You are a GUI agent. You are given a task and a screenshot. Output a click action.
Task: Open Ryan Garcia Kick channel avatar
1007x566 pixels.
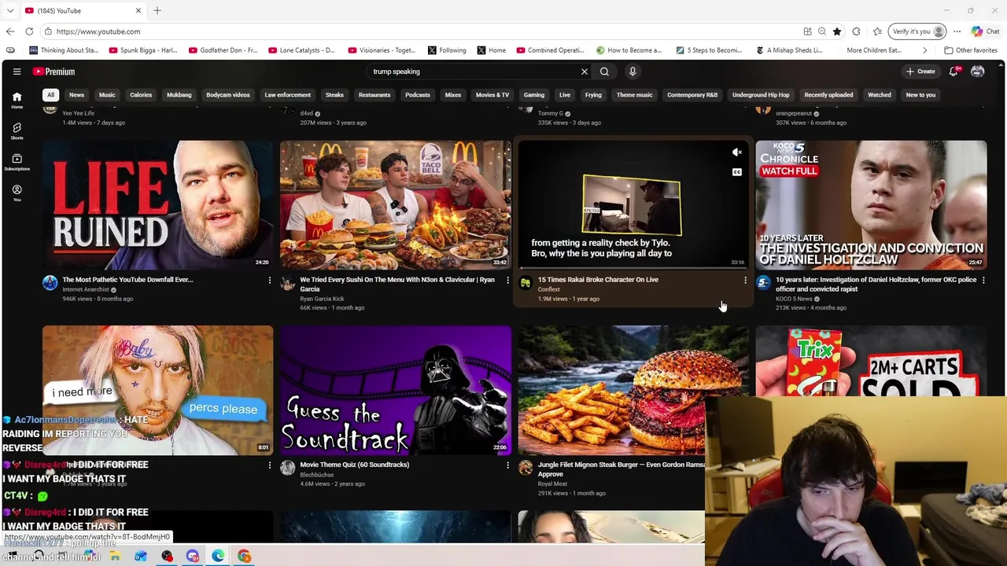287,283
